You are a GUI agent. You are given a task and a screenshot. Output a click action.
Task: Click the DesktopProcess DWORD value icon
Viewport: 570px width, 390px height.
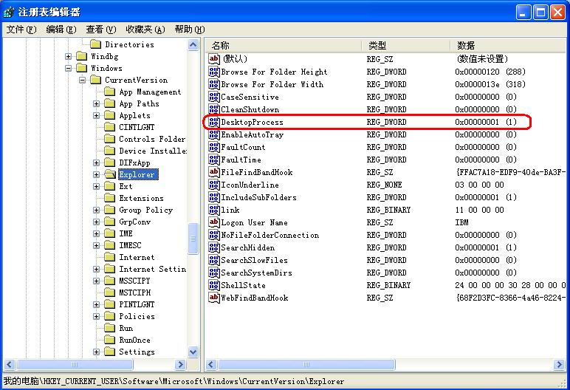point(214,122)
